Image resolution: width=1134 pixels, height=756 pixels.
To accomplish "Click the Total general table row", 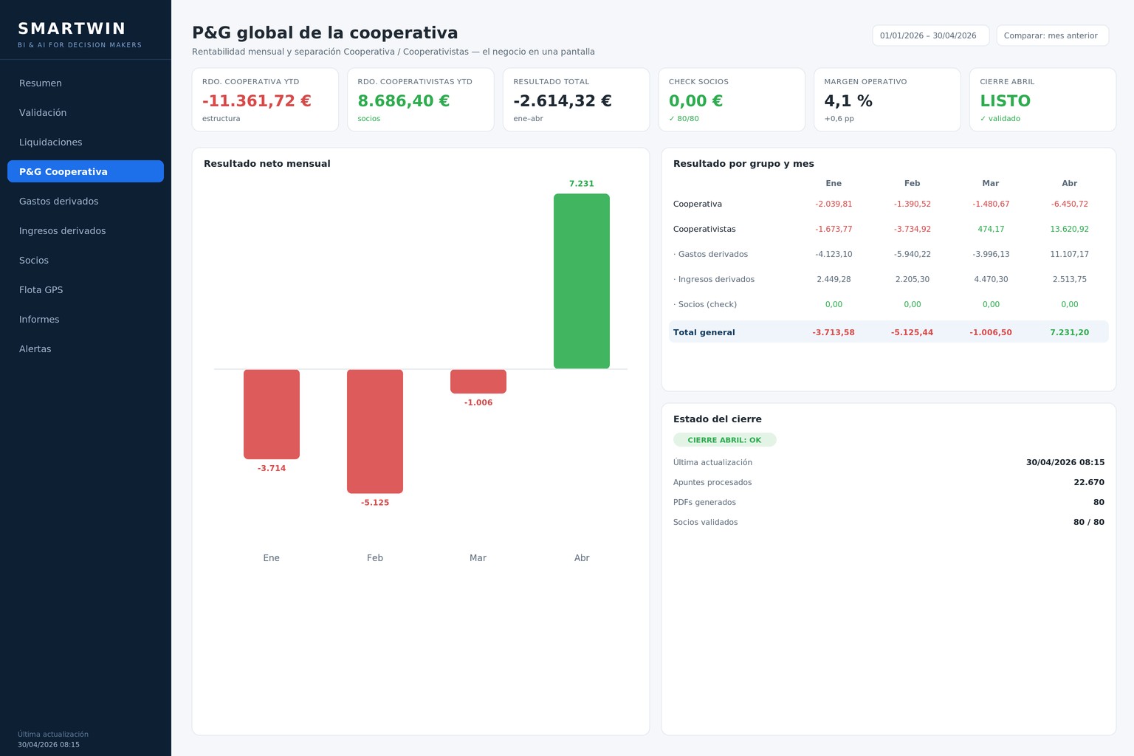I will click(889, 332).
